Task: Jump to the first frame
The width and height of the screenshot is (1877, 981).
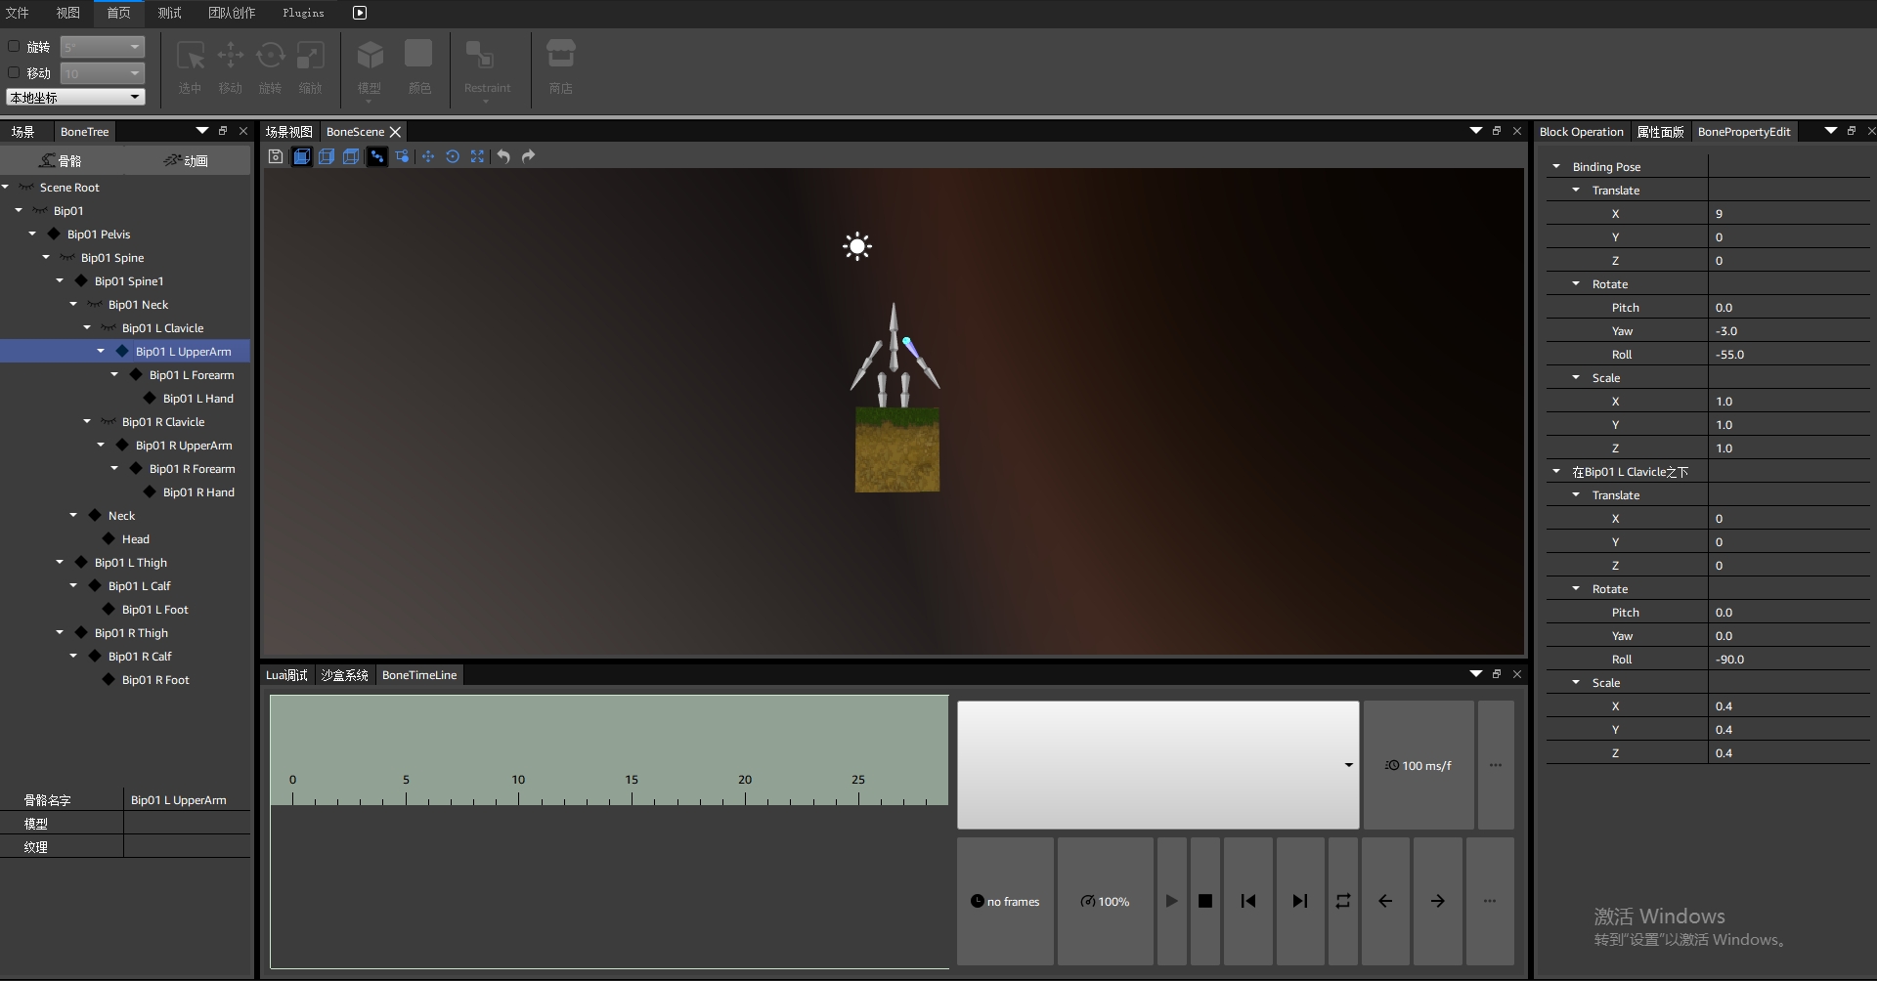Action: pos(1248,901)
